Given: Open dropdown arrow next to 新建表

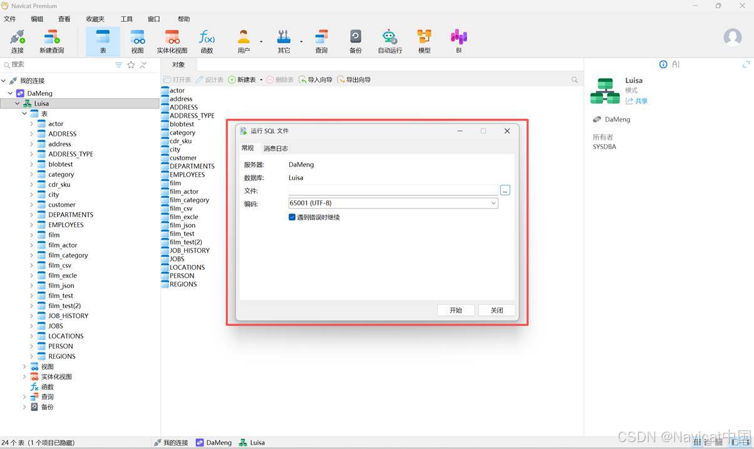Looking at the screenshot, I should pyautogui.click(x=261, y=80).
